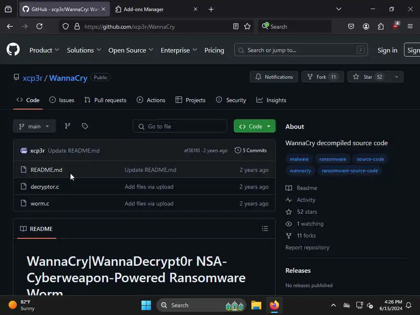Expand the Product dropdown menu

pos(44,50)
